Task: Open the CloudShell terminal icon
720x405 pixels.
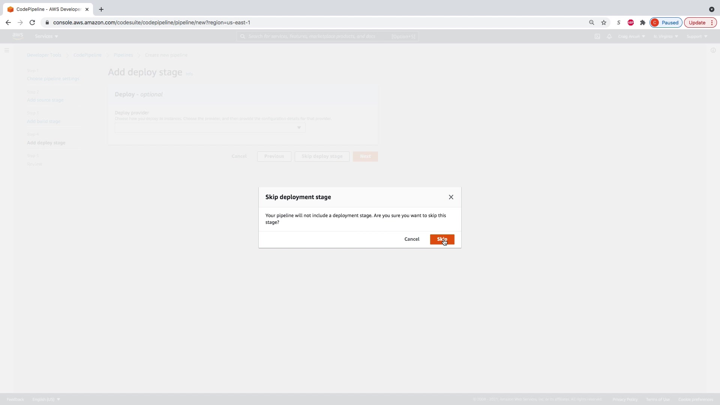Action: pos(597,36)
